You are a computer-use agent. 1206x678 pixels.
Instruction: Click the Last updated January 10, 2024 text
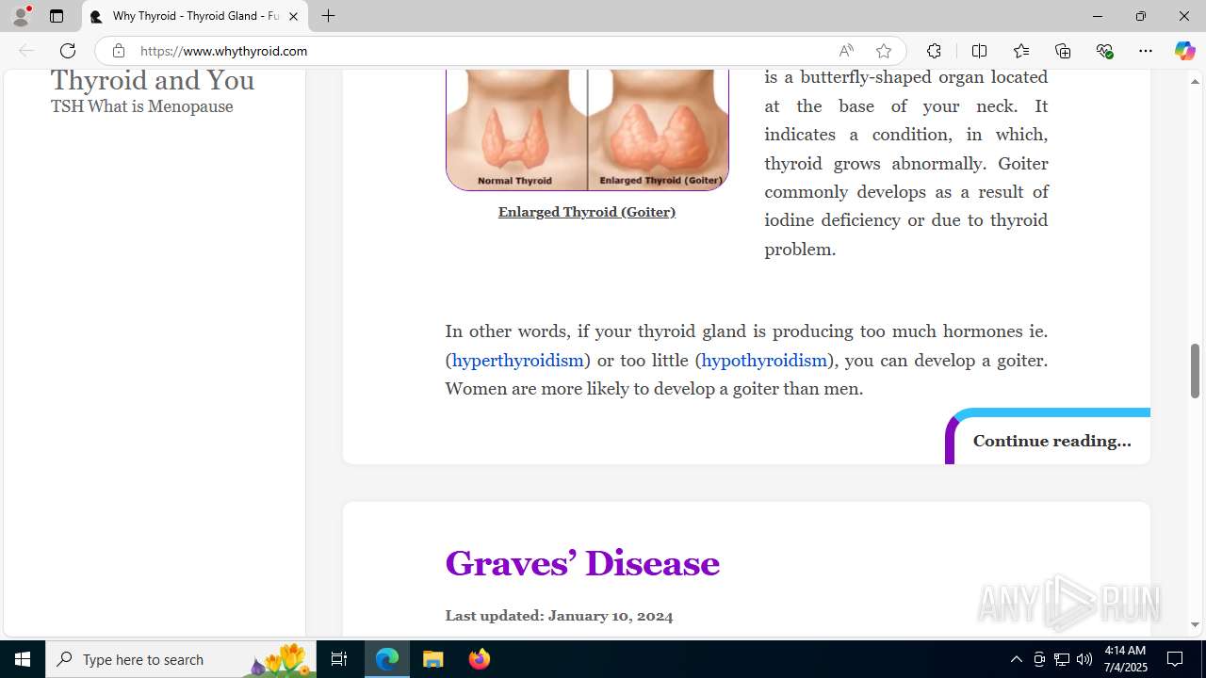click(559, 616)
